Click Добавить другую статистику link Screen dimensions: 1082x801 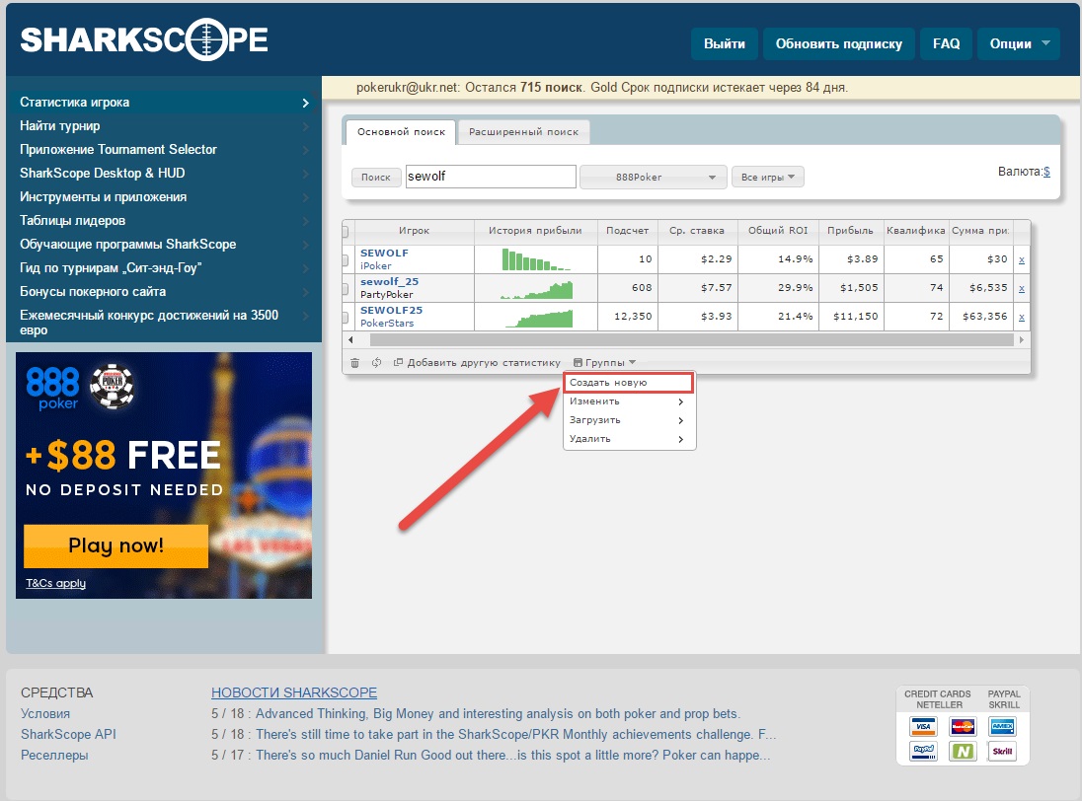pyautogui.click(x=477, y=363)
